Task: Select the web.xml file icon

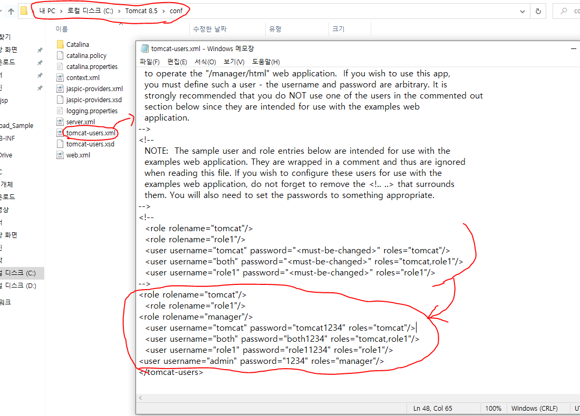Action: [x=60, y=155]
